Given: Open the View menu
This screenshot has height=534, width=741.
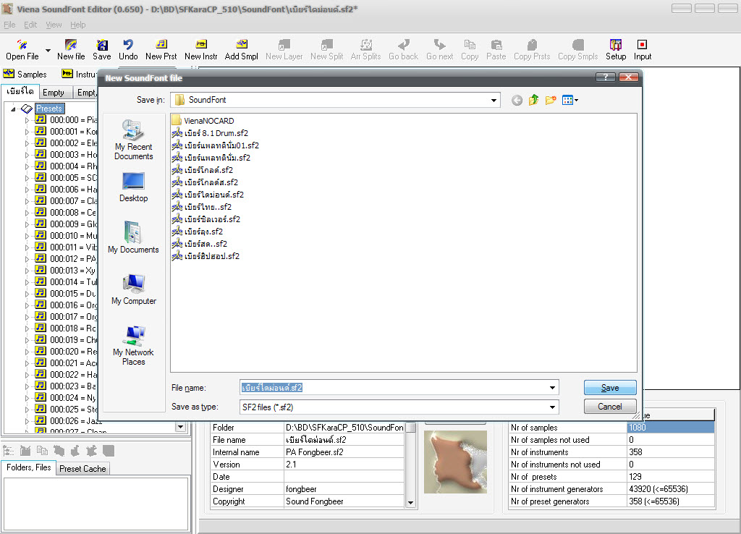Looking at the screenshot, I should pos(54,25).
